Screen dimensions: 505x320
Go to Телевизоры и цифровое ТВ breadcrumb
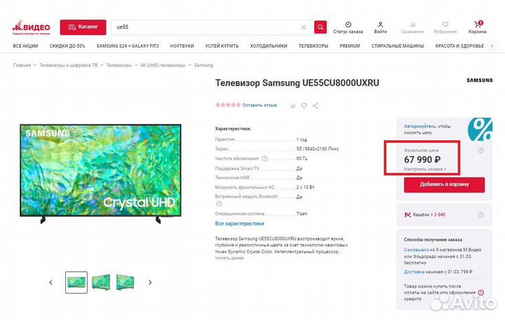pyautogui.click(x=68, y=65)
